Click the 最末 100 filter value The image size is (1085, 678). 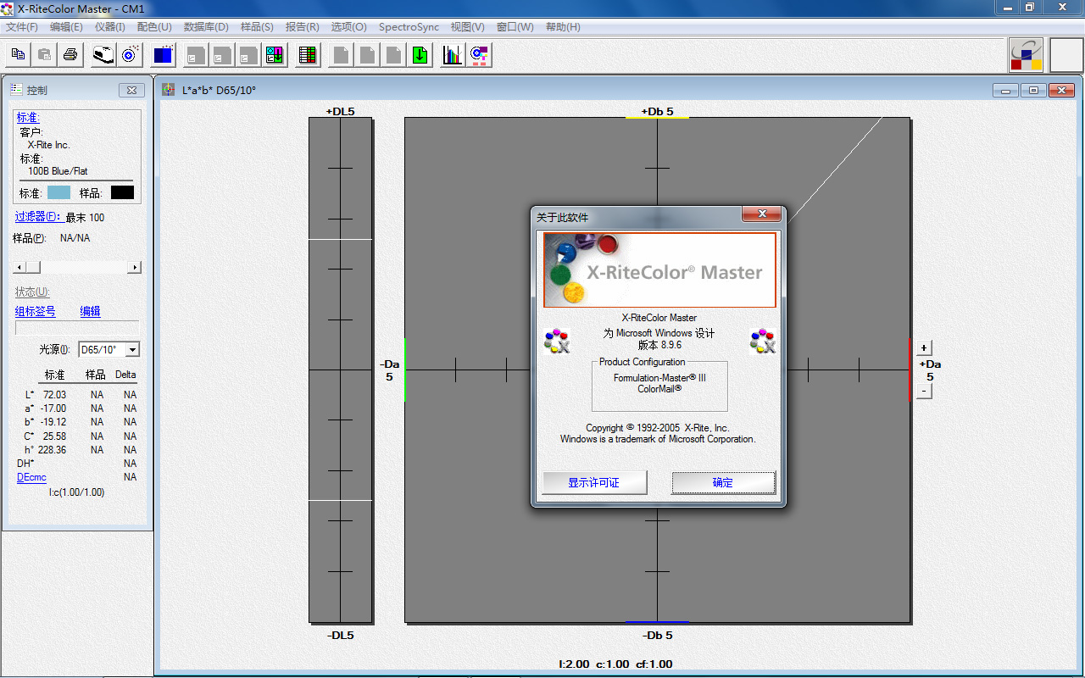[85, 218]
